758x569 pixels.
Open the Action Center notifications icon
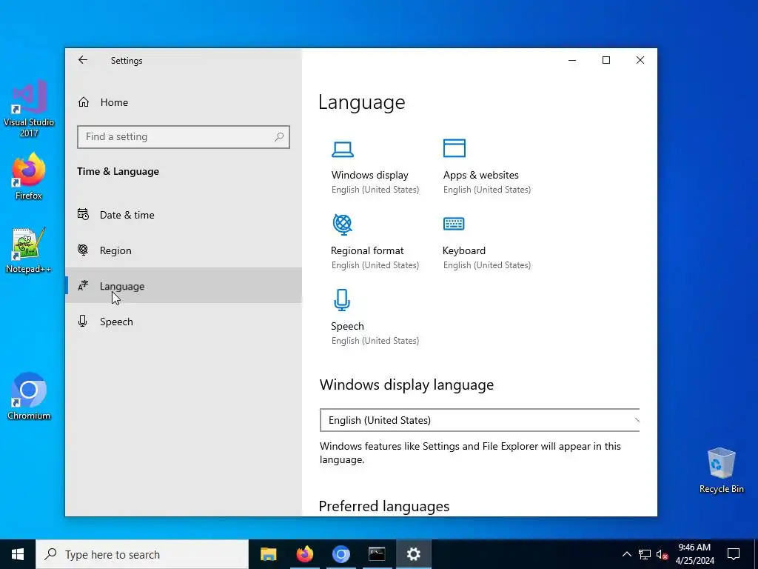734,554
